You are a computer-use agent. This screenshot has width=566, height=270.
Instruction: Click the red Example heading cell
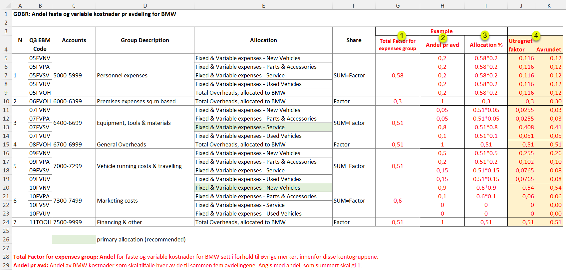point(441,31)
